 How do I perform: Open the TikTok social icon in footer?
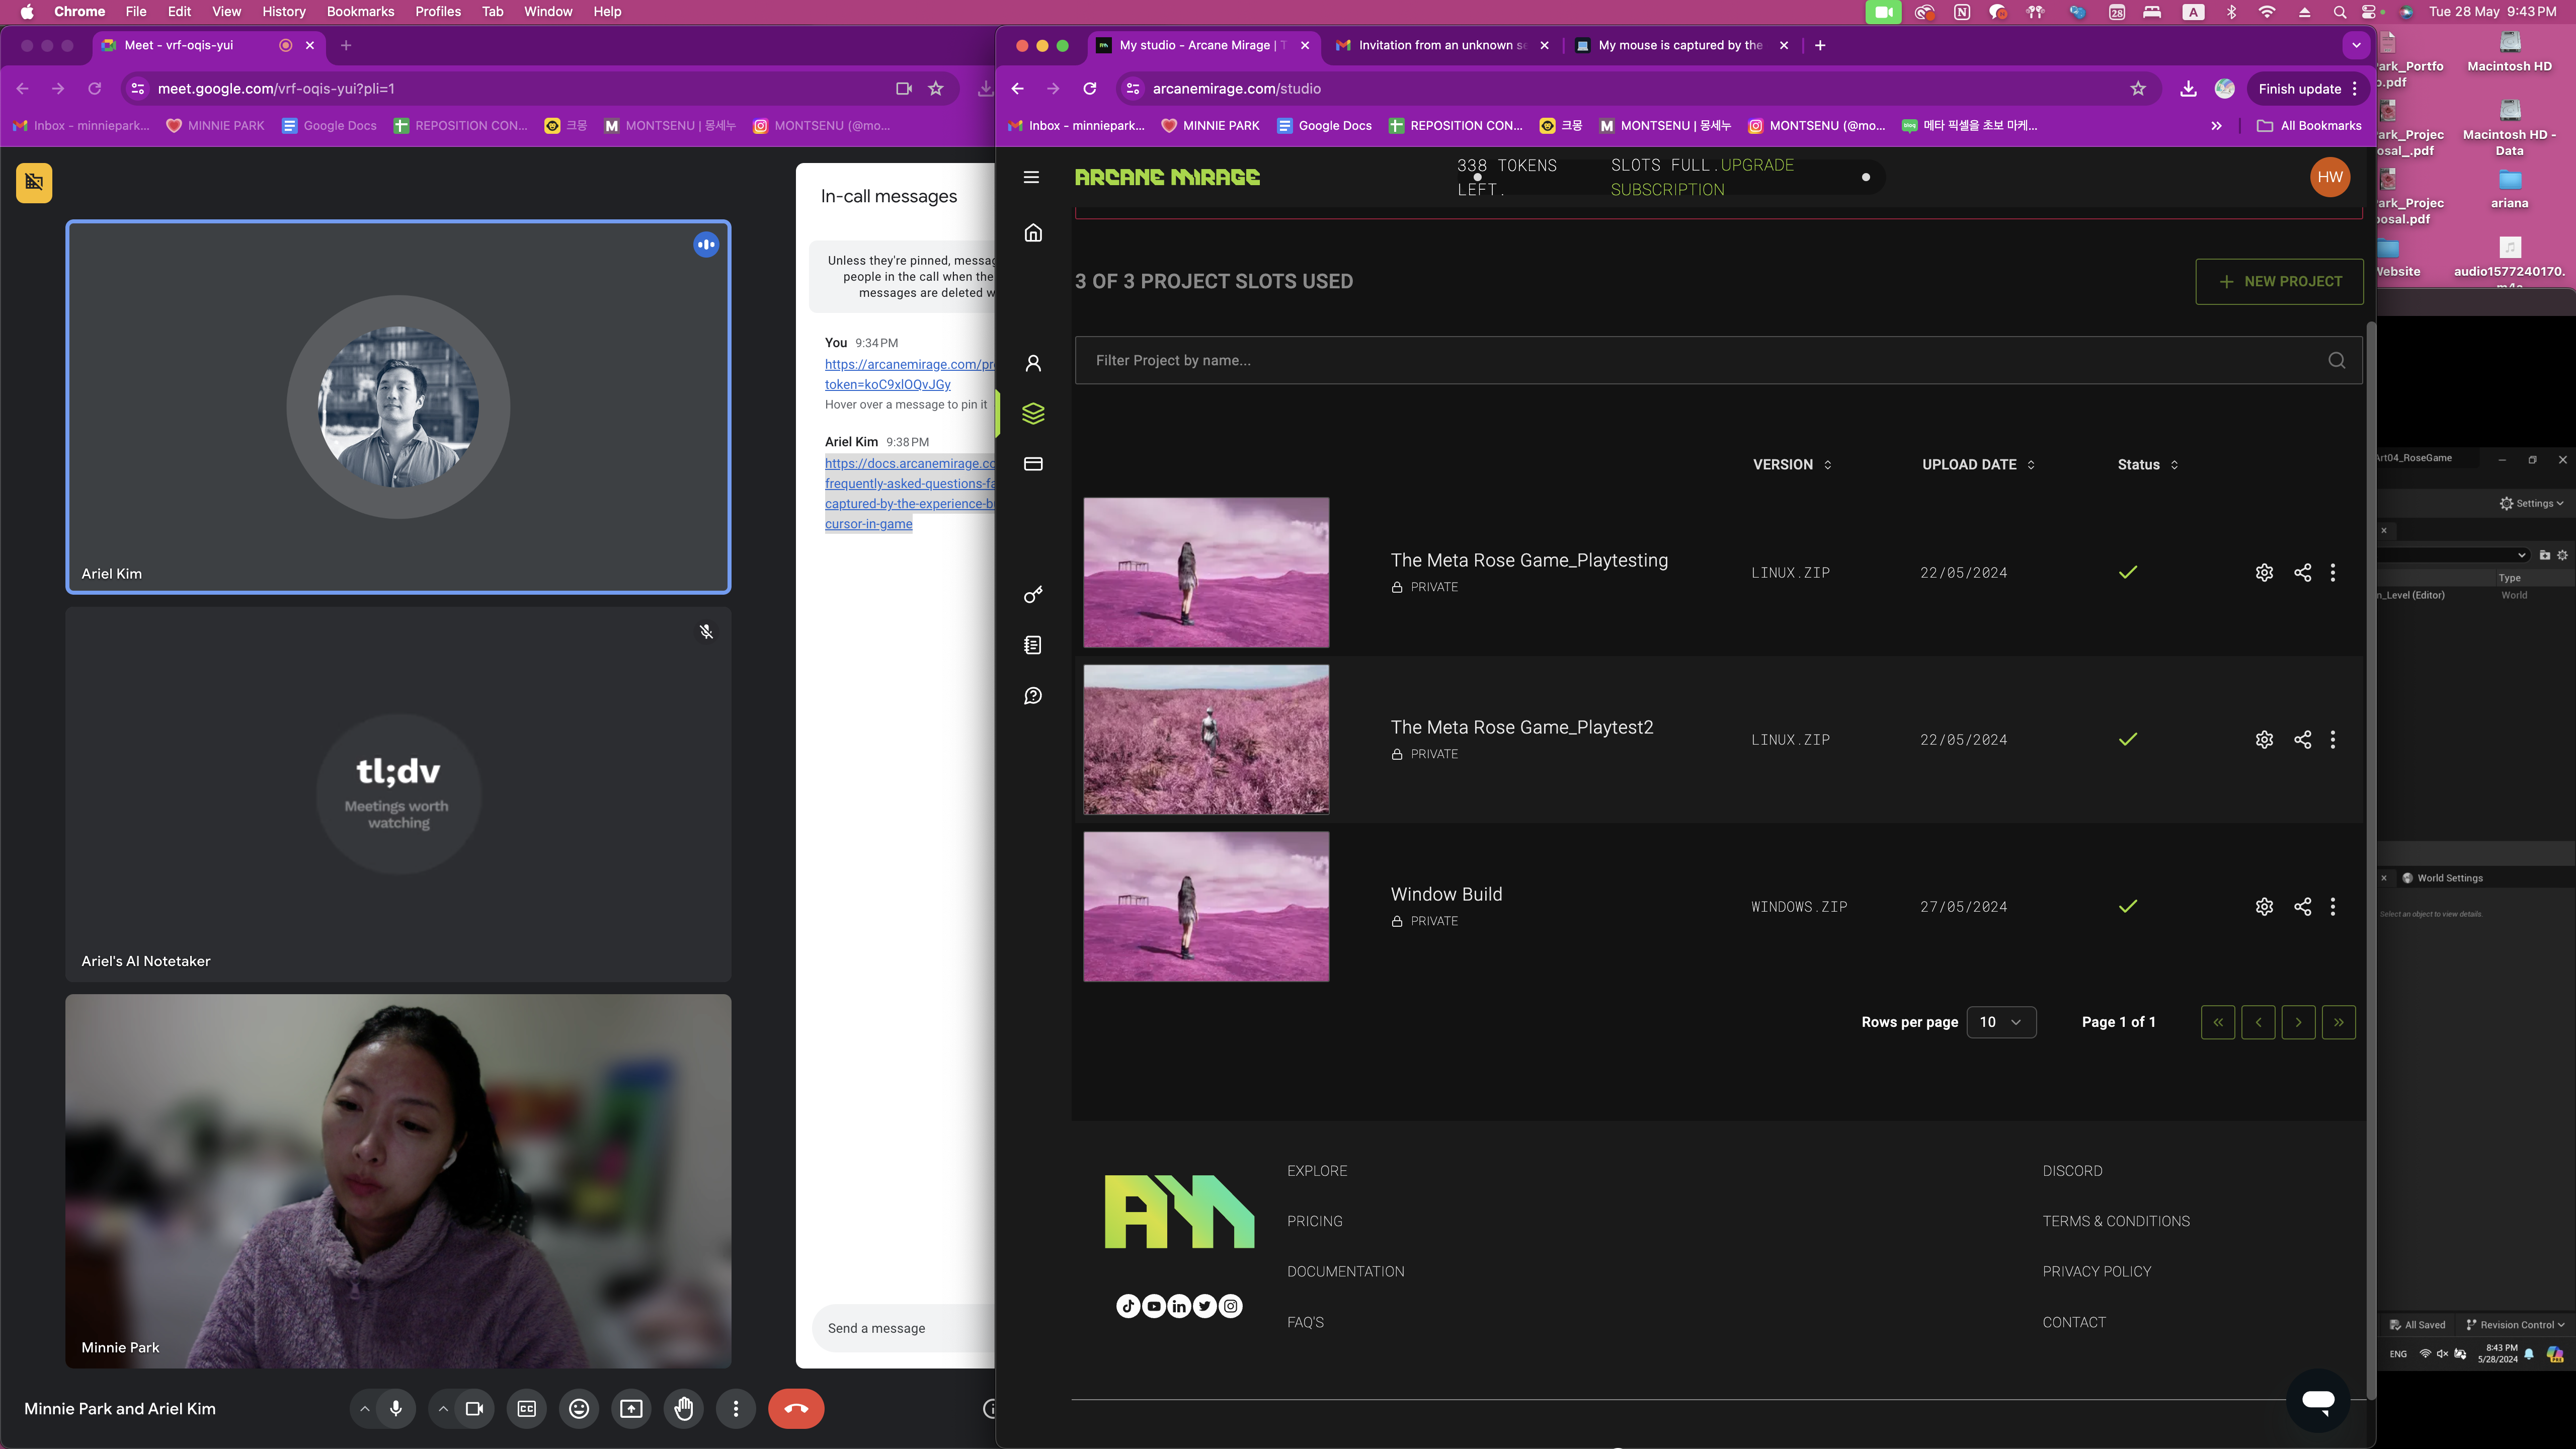pos(1128,1306)
